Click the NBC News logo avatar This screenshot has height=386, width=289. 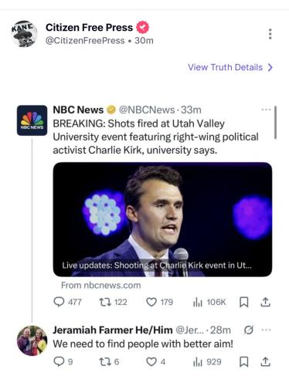point(32,120)
